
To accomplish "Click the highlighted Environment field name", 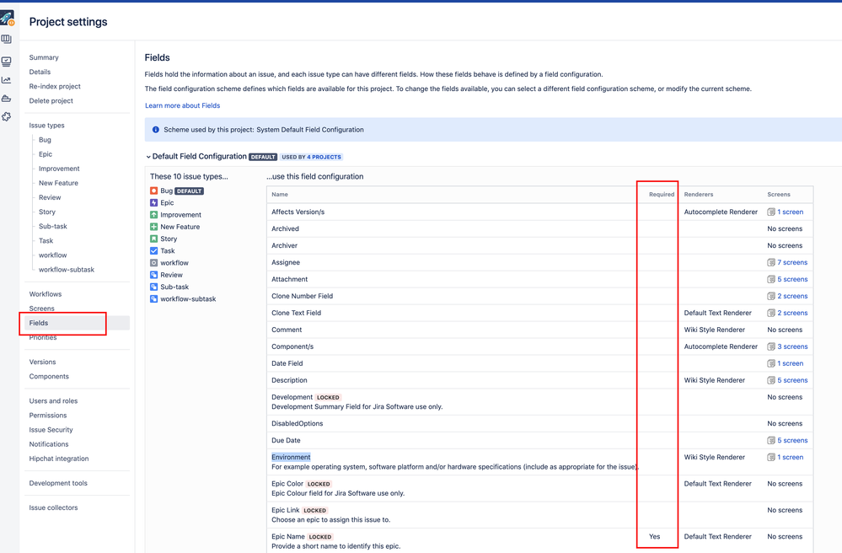I will click(291, 458).
